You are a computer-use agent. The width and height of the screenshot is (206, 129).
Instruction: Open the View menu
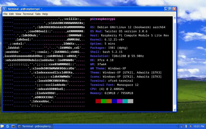pyautogui.click(x=18, y=14)
